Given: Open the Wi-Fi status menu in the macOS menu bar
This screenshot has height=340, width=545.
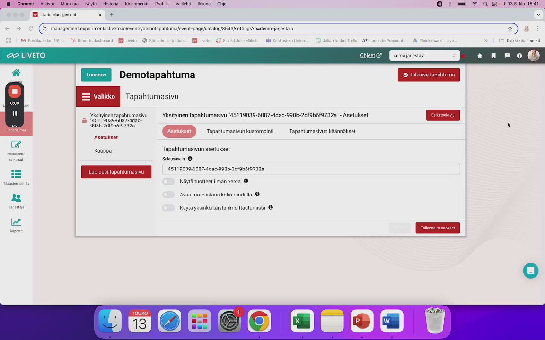Looking at the screenshot, I should click(x=475, y=4).
